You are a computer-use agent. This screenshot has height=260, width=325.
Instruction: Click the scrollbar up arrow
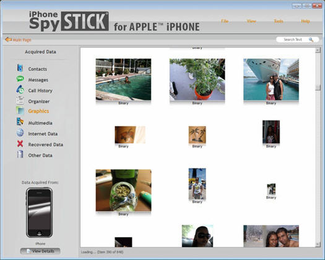318,50
